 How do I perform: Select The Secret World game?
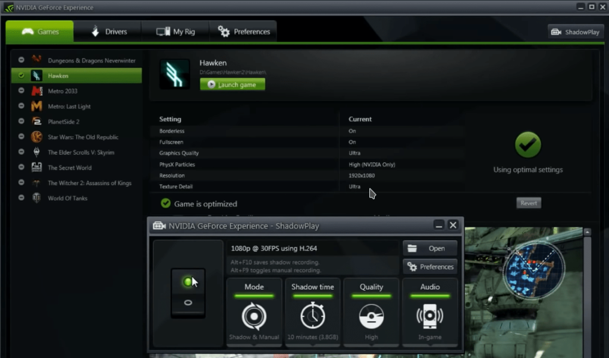(x=77, y=167)
